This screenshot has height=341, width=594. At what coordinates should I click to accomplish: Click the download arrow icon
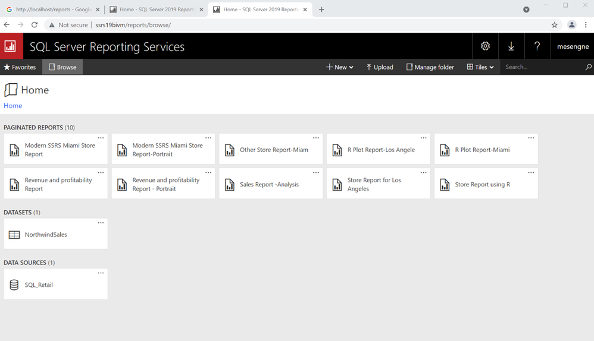[511, 46]
